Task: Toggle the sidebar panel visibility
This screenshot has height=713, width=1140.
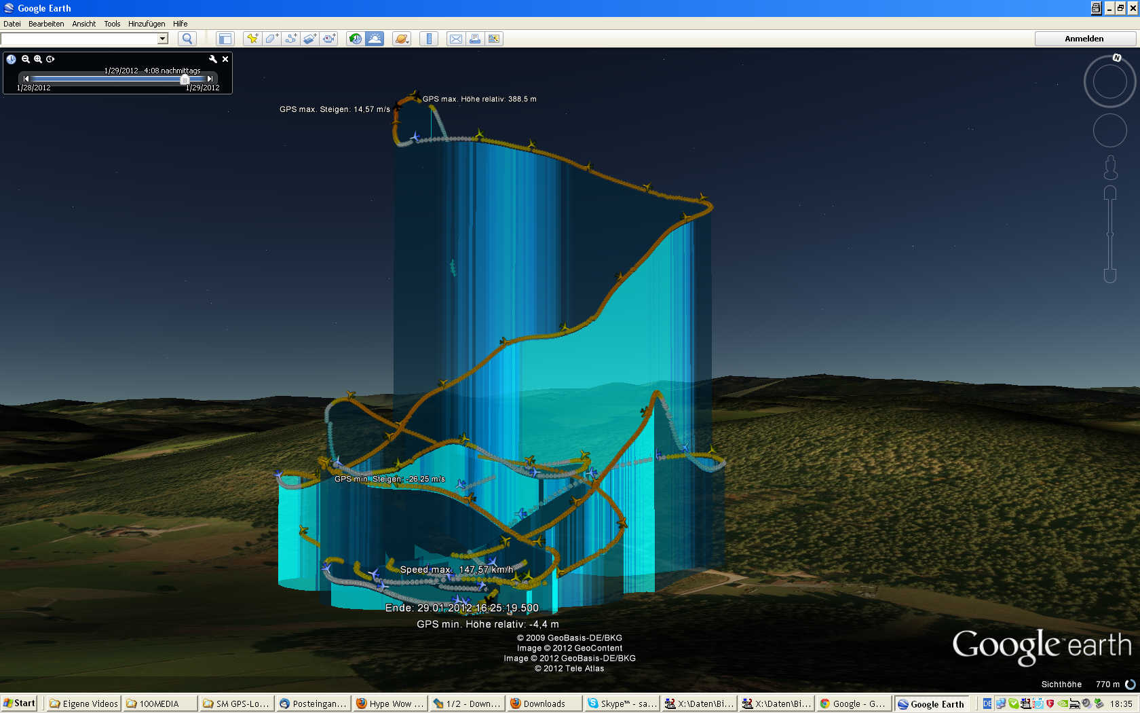Action: pyautogui.click(x=225, y=39)
